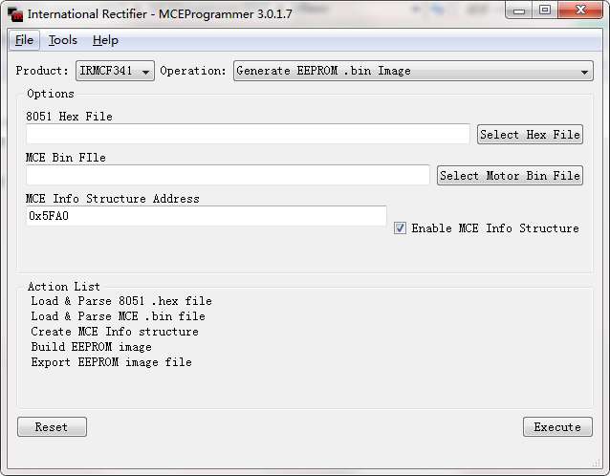This screenshot has width=610, height=476.
Task: Select 'Build EEPROM image' action
Action: [92, 347]
